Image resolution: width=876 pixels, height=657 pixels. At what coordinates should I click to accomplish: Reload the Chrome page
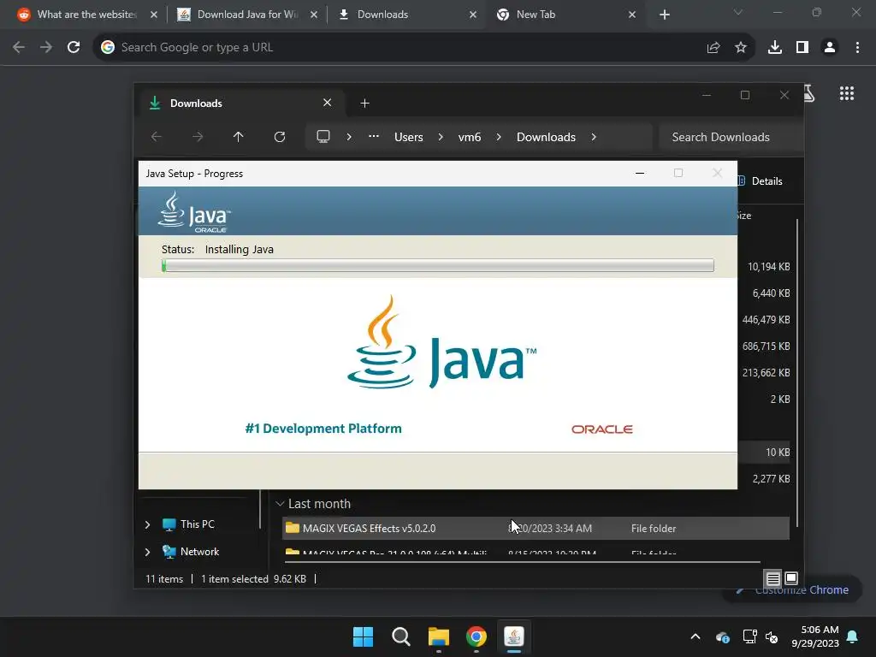click(x=74, y=48)
